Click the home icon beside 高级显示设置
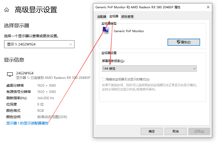The image size is (219, 150). coord(6,10)
